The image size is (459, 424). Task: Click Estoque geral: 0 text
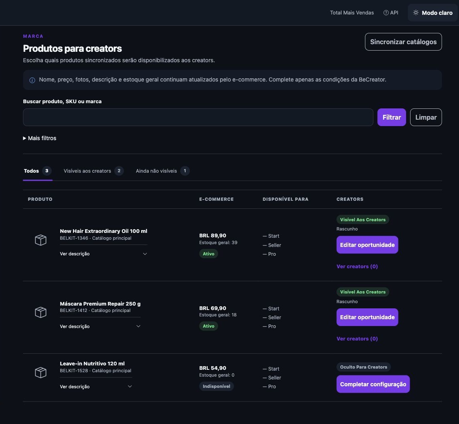click(216, 375)
